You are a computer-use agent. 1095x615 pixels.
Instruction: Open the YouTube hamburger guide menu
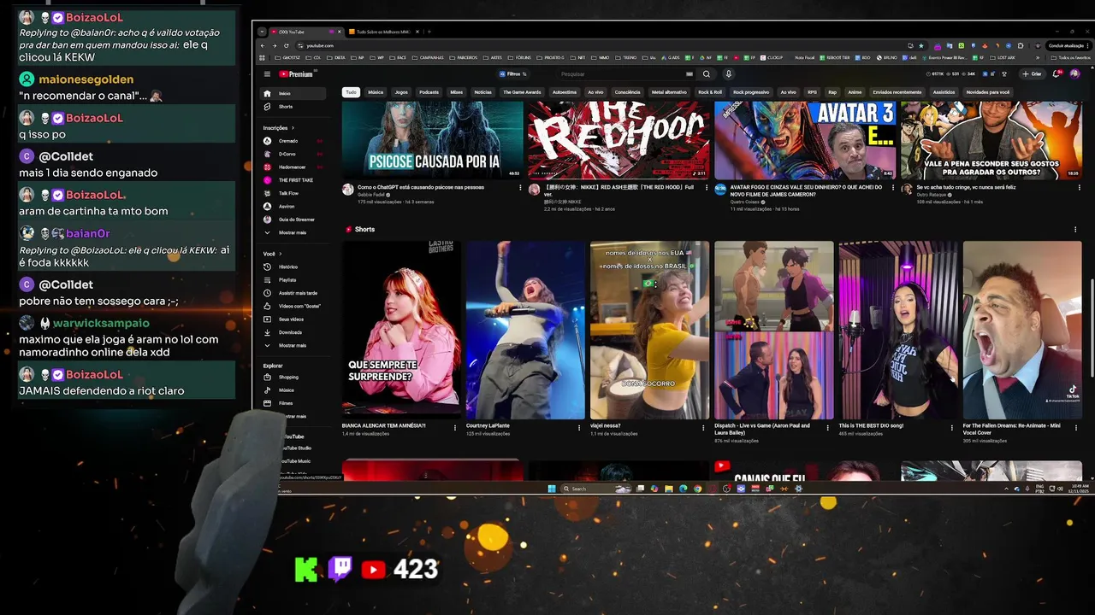tap(267, 74)
